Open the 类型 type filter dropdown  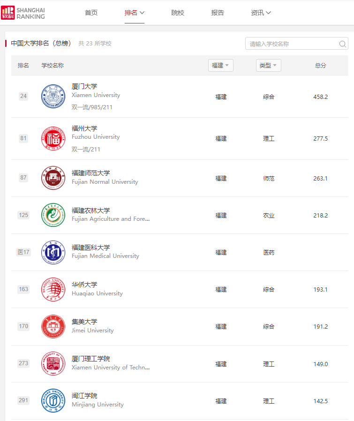tap(268, 66)
